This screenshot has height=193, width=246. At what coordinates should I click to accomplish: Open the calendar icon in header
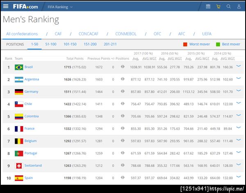[x=208, y=7]
